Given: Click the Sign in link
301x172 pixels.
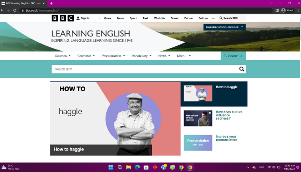Looking at the screenshot, I should pyautogui.click(x=85, y=18).
